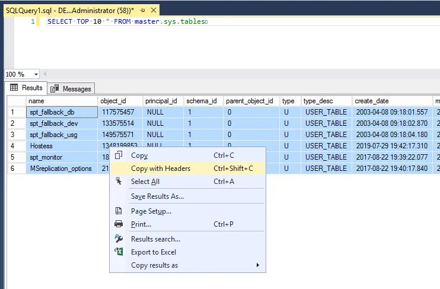Open the 100 % zoom dropdown
Screen dimensions: 440x289
coord(36,74)
